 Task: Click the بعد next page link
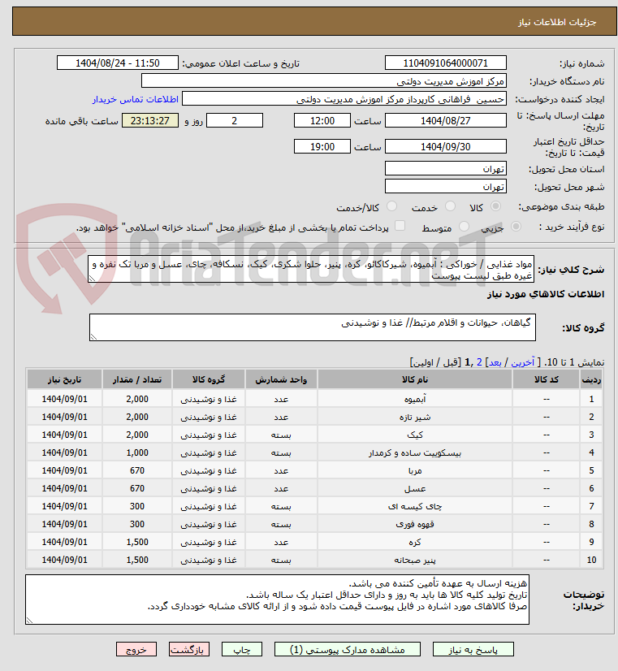495,362
